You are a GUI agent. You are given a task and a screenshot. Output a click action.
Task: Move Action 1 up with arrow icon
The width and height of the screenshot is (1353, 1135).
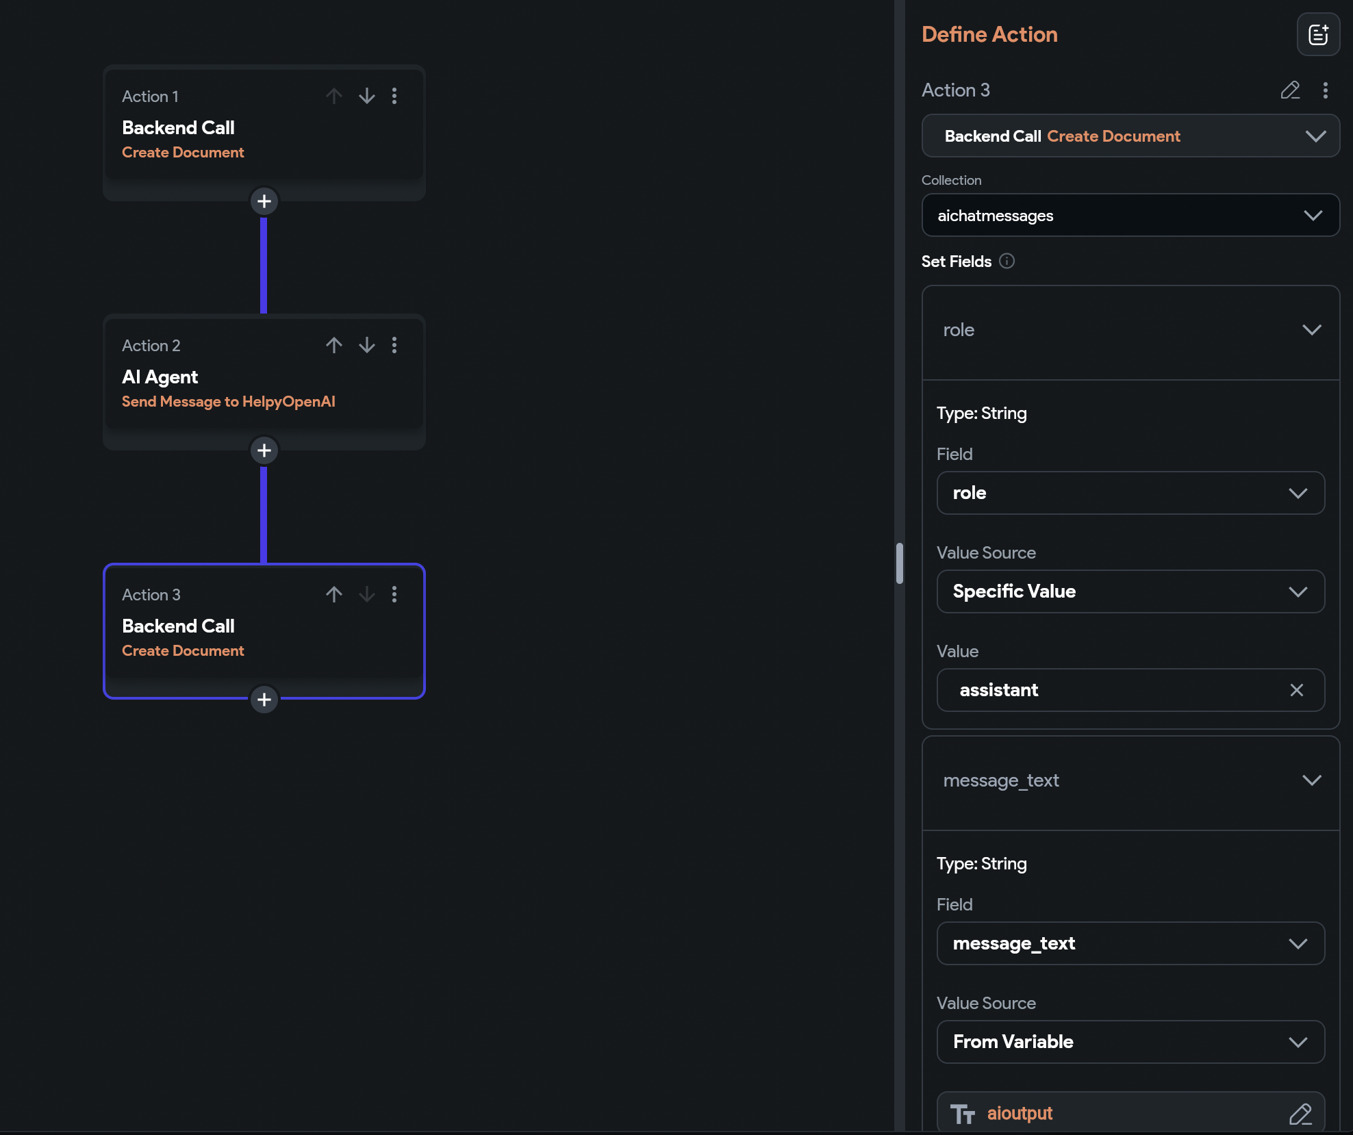pos(333,96)
